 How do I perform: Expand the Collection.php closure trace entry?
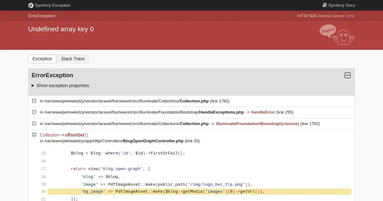(x=34, y=123)
